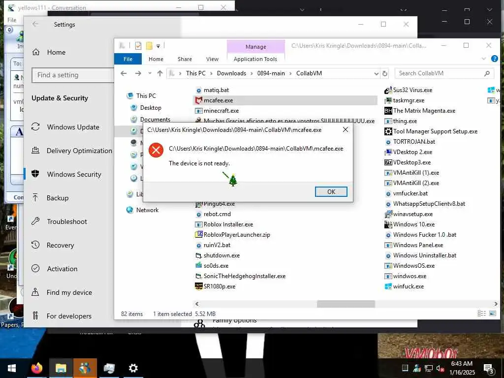Select the Manage contextual tab
Screen dimensions: 504x378
coord(256,47)
